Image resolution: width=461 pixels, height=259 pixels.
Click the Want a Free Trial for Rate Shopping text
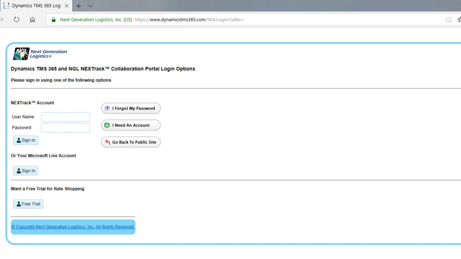48,189
